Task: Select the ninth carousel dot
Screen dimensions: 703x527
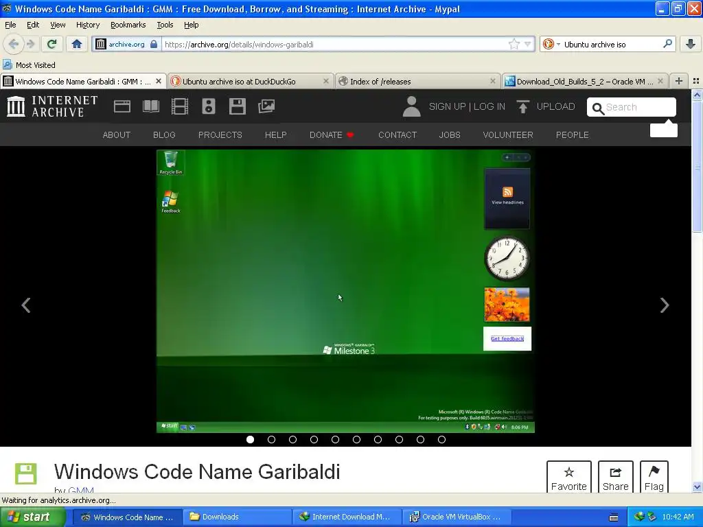Action: click(x=421, y=440)
